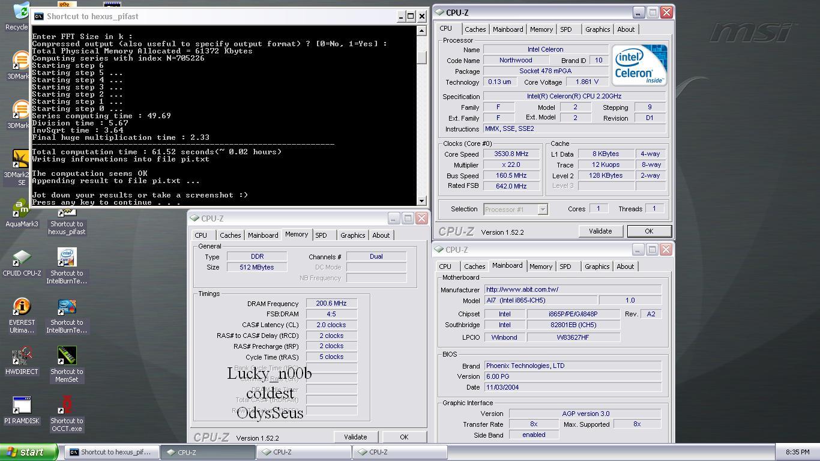The width and height of the screenshot is (820, 461).
Task: Click the Intel Celeron inside logo
Action: [x=639, y=65]
